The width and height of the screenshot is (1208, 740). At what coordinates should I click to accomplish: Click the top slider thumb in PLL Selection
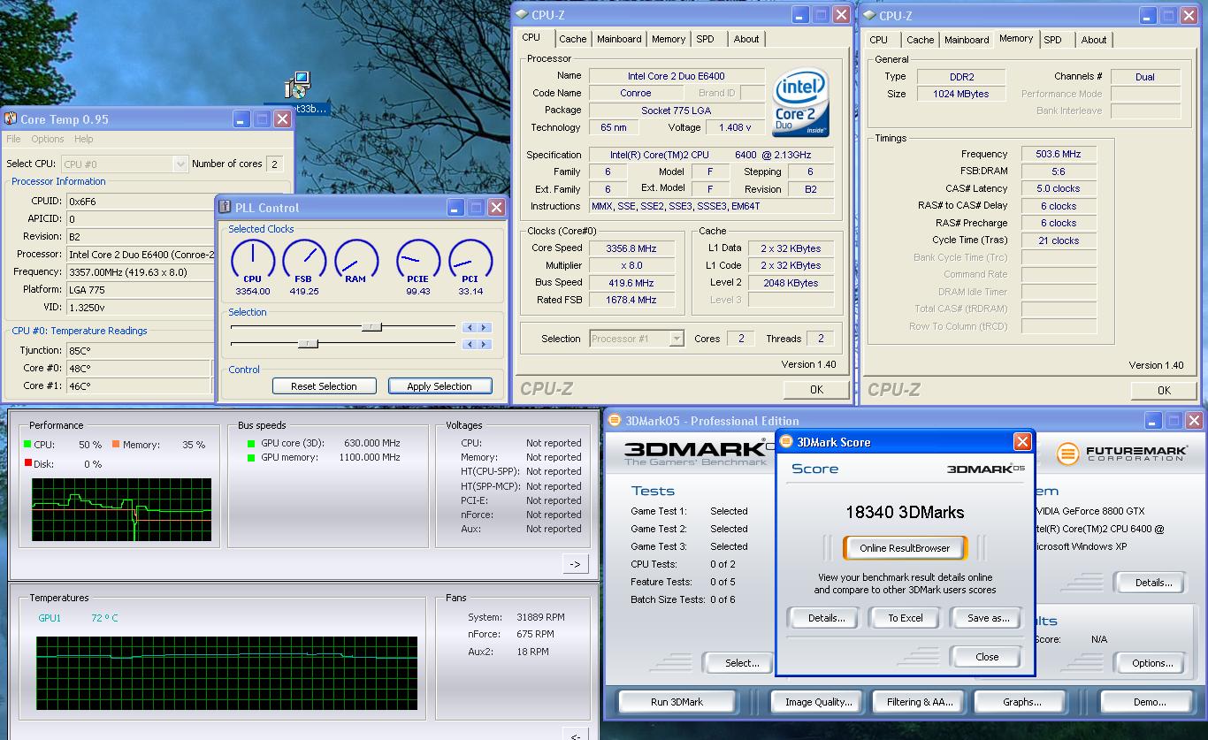pyautogui.click(x=372, y=327)
